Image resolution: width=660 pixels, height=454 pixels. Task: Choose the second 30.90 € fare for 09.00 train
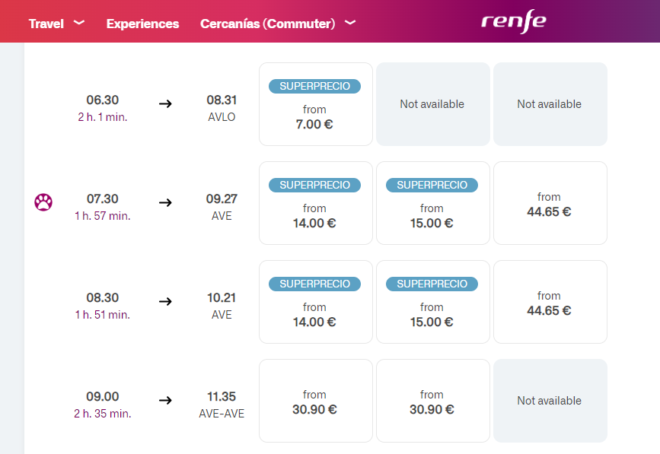pos(432,401)
